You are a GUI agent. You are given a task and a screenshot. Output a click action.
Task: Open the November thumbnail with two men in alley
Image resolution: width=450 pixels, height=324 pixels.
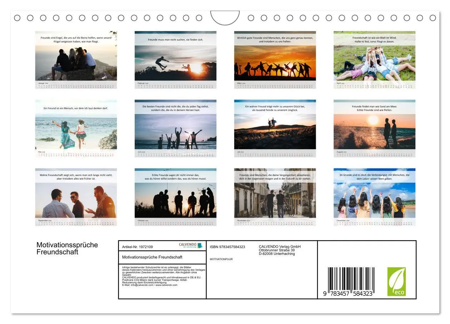click(275, 197)
